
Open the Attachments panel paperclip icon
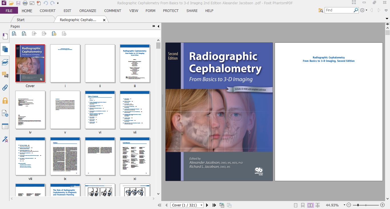[x=5, y=87]
